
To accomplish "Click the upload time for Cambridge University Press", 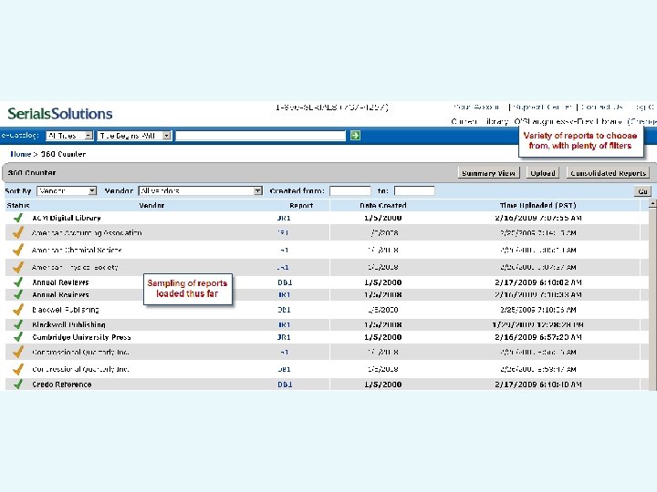I will [538, 337].
